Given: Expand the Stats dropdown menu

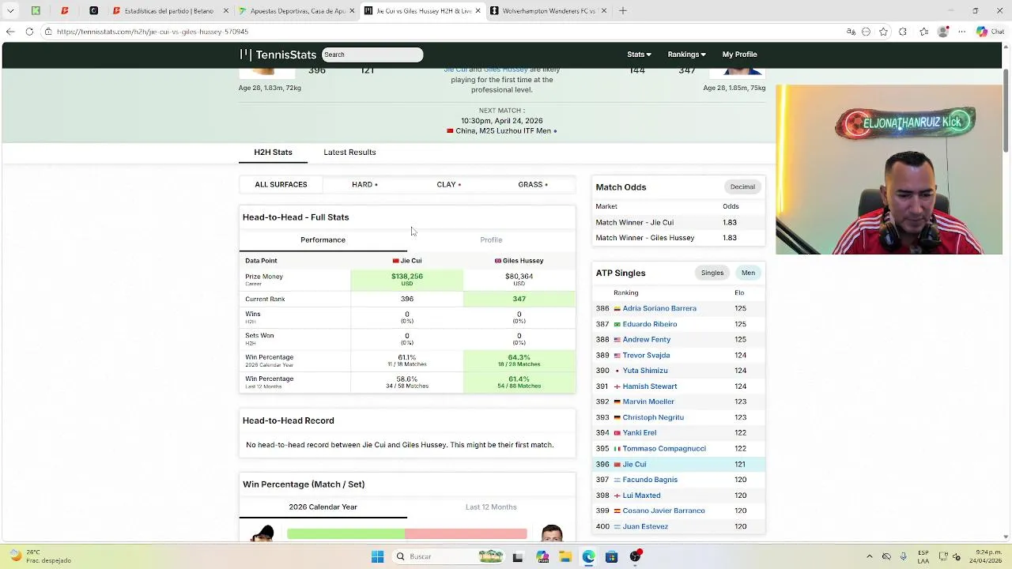Looking at the screenshot, I should [x=639, y=55].
